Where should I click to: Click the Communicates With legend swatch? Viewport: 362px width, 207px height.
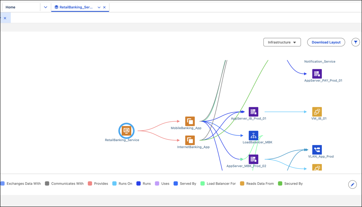tap(47, 184)
